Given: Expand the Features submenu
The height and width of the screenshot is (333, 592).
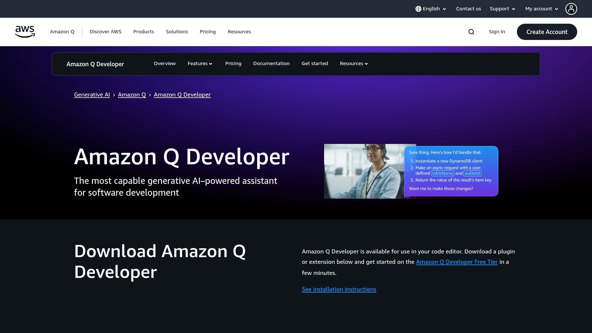Looking at the screenshot, I should click(x=200, y=64).
